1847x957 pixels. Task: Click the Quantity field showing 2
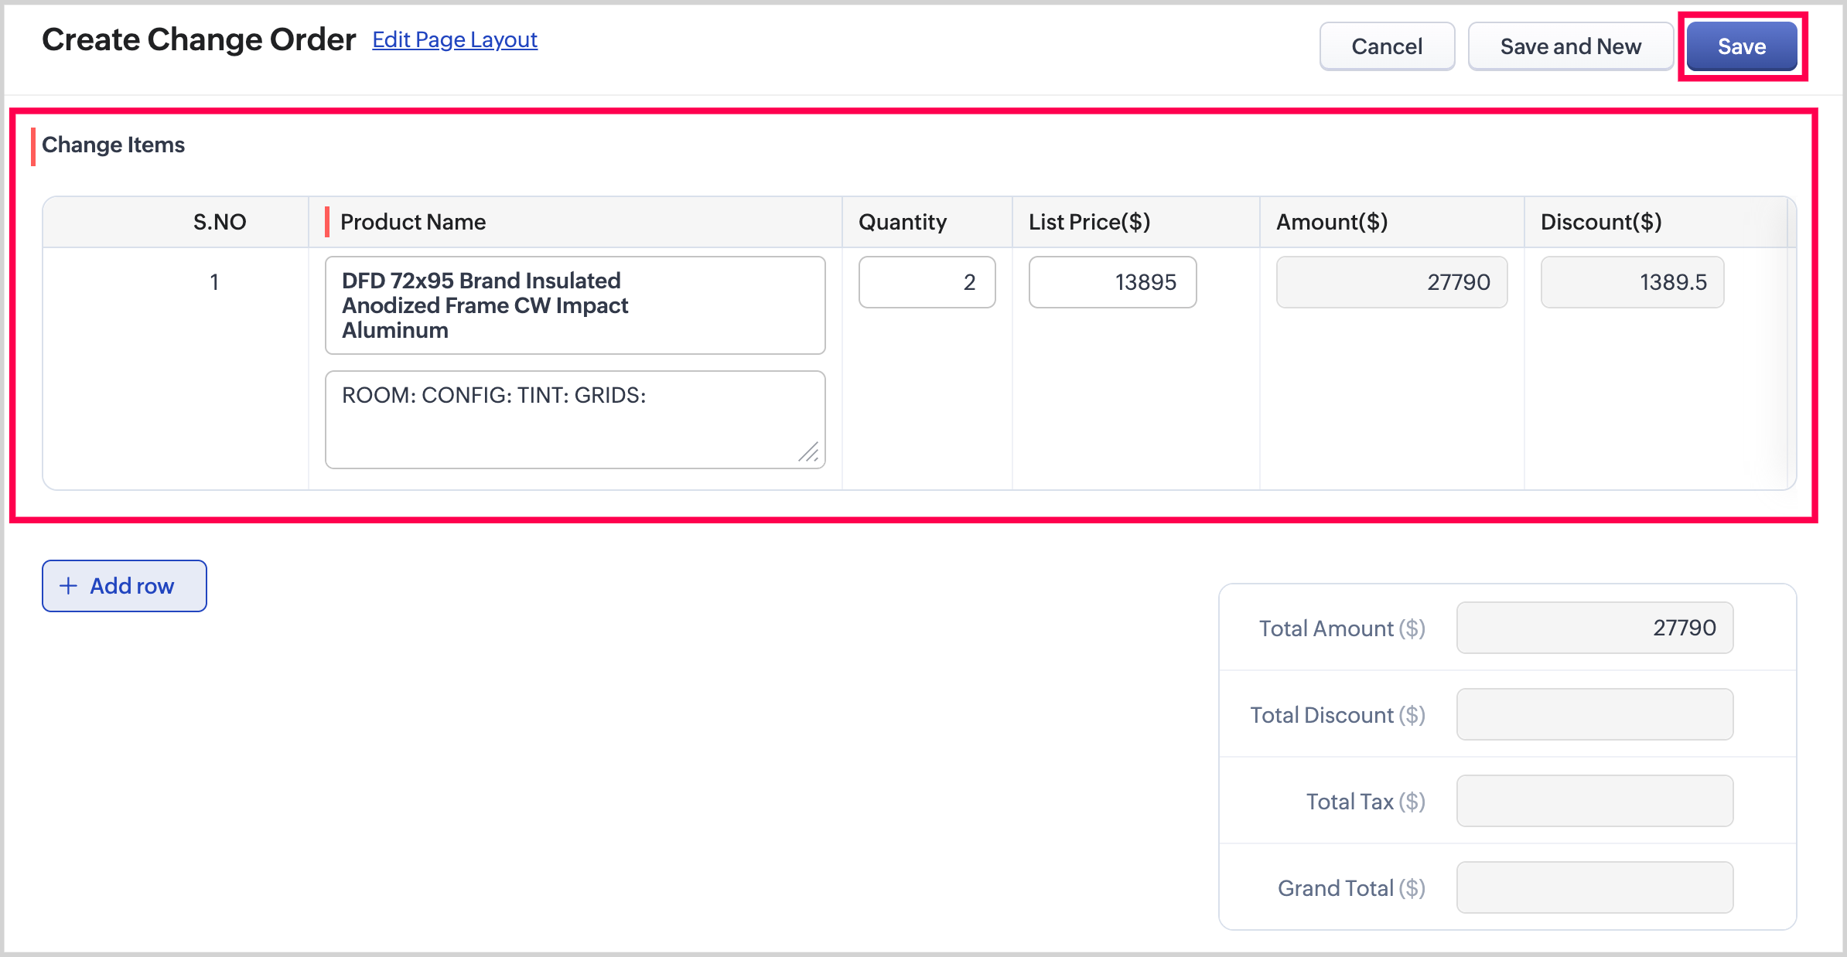tap(927, 282)
